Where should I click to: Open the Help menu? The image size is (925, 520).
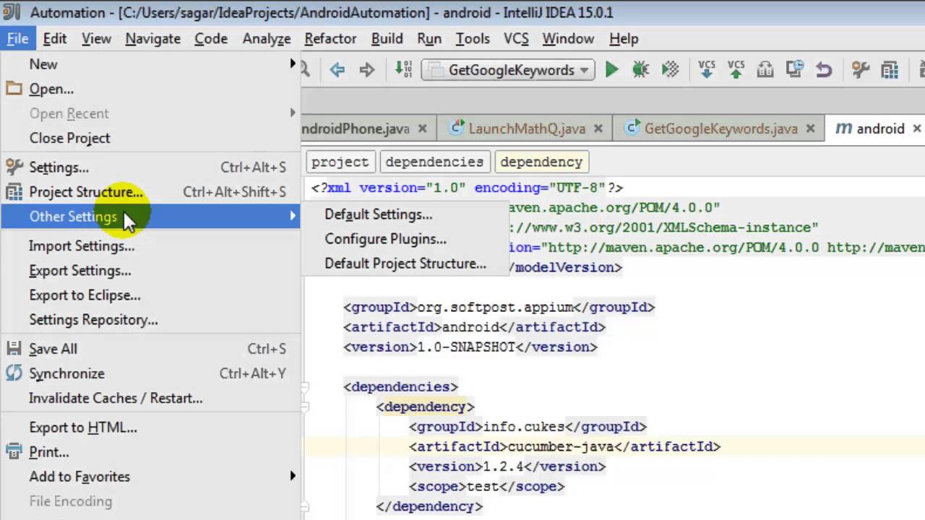624,39
